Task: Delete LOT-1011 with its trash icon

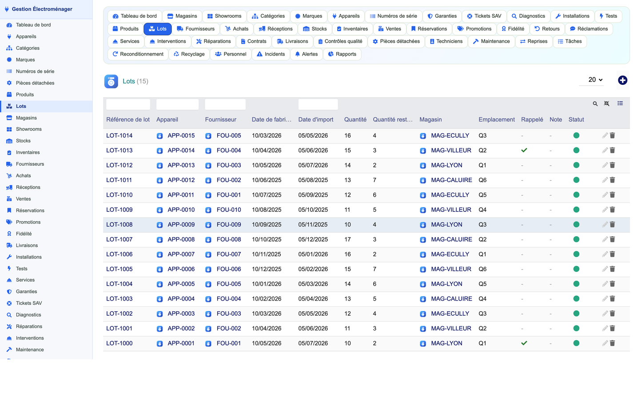Action: 612,180
